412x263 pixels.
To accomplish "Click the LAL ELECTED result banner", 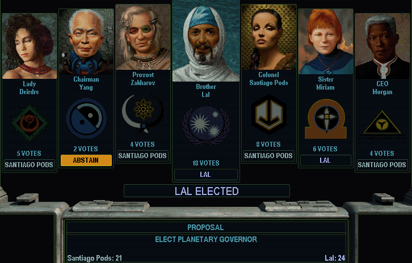I will tap(207, 191).
